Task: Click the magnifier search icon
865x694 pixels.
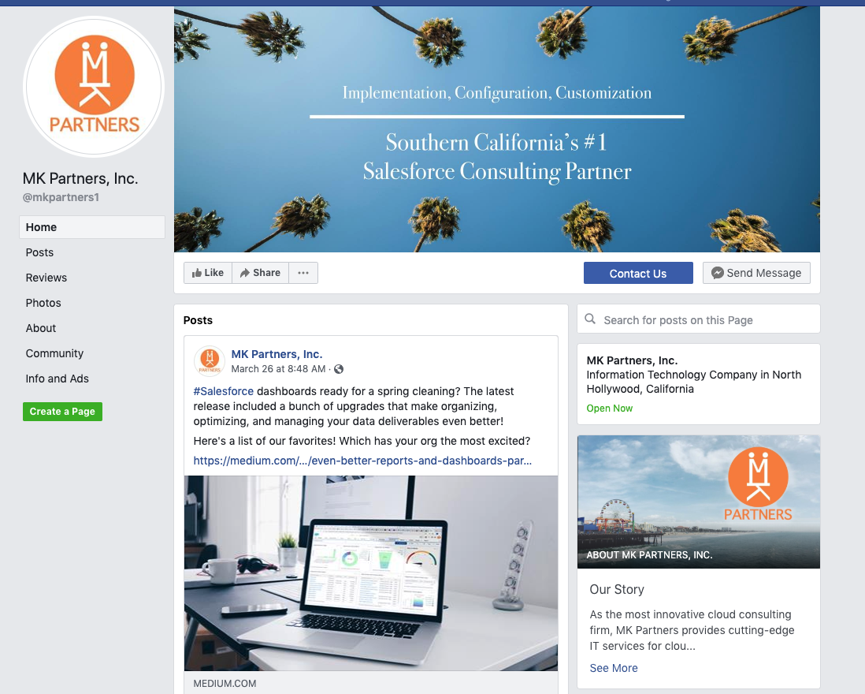Action: coord(590,319)
